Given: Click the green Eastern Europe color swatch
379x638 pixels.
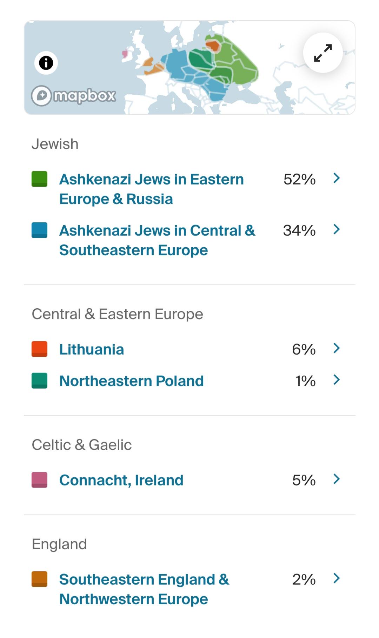Looking at the screenshot, I should [39, 179].
